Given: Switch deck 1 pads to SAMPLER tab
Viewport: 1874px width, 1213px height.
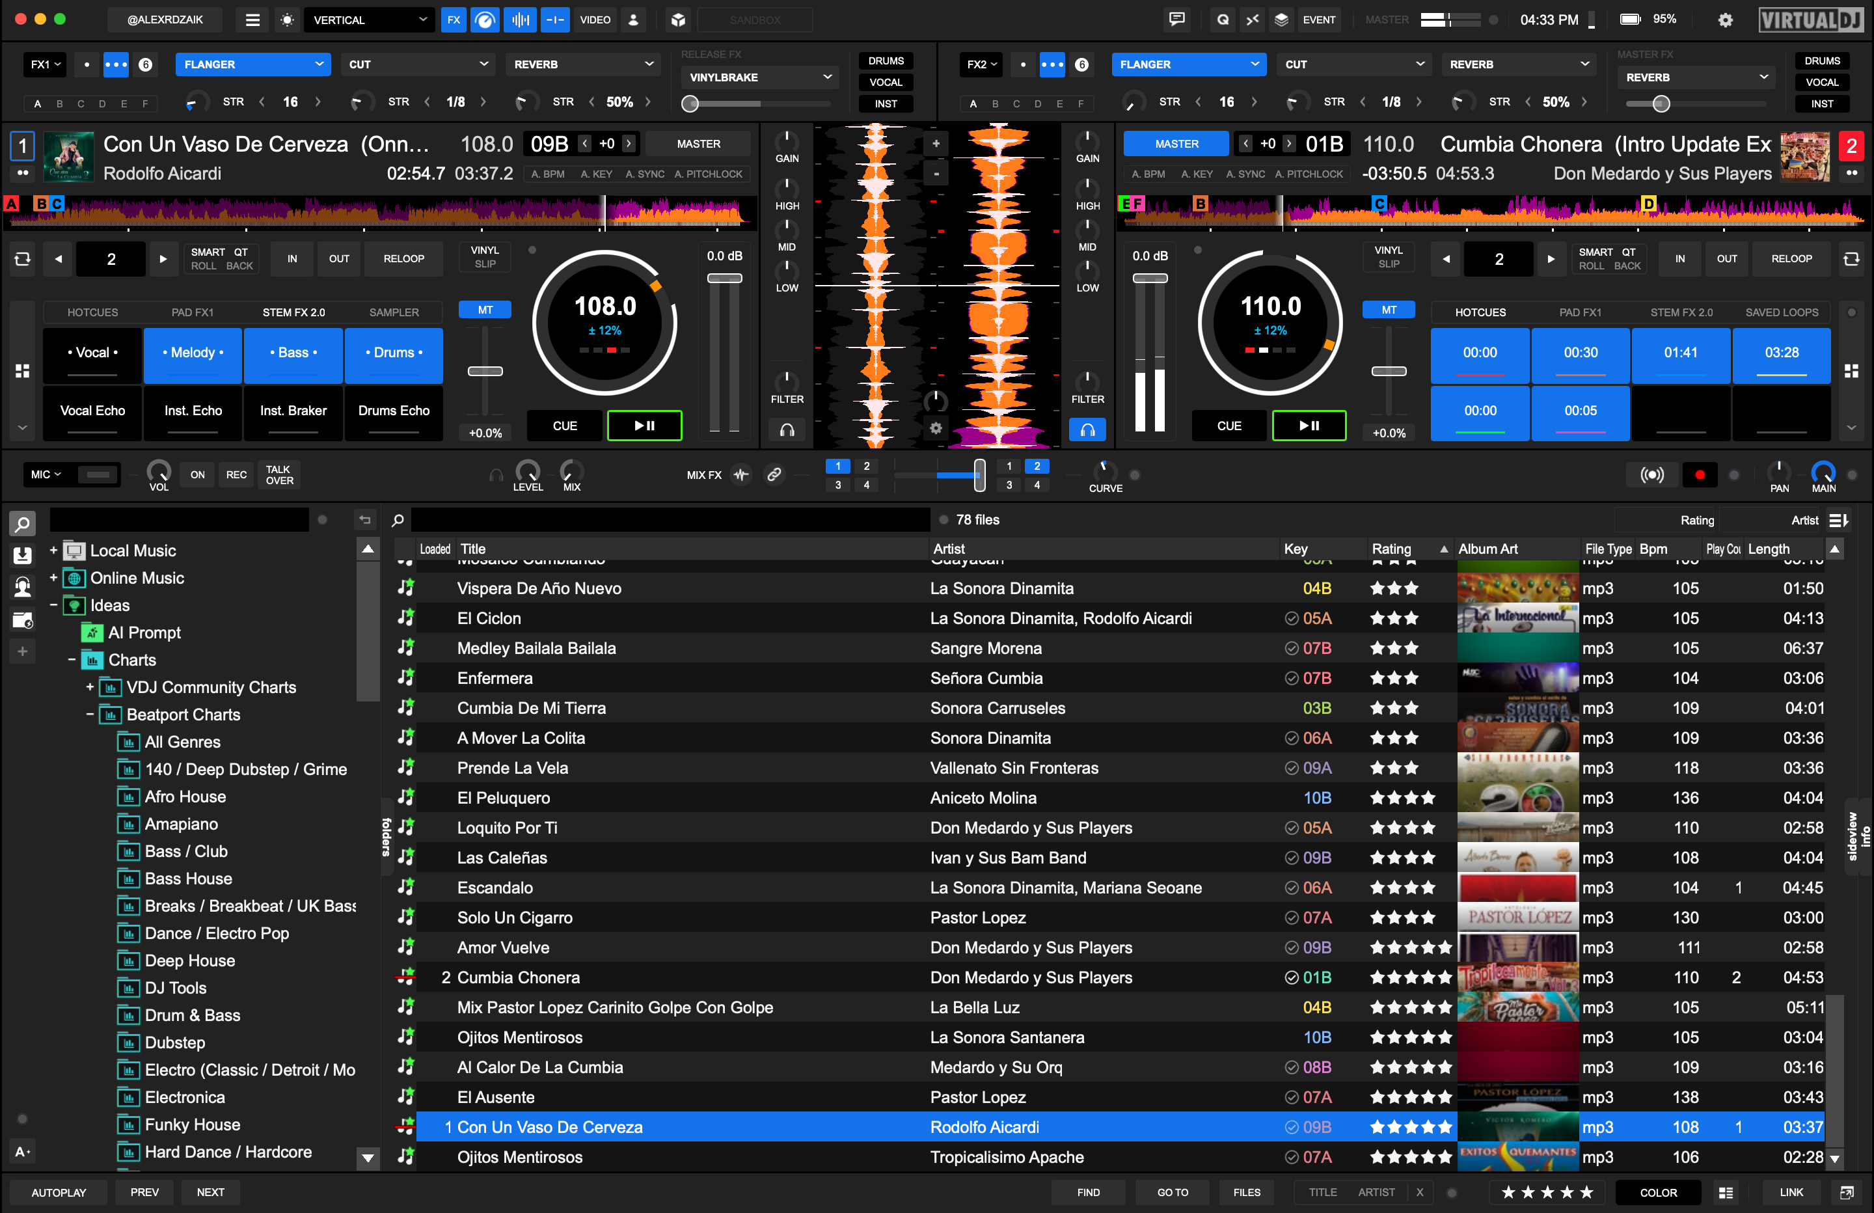Looking at the screenshot, I should [x=394, y=312].
